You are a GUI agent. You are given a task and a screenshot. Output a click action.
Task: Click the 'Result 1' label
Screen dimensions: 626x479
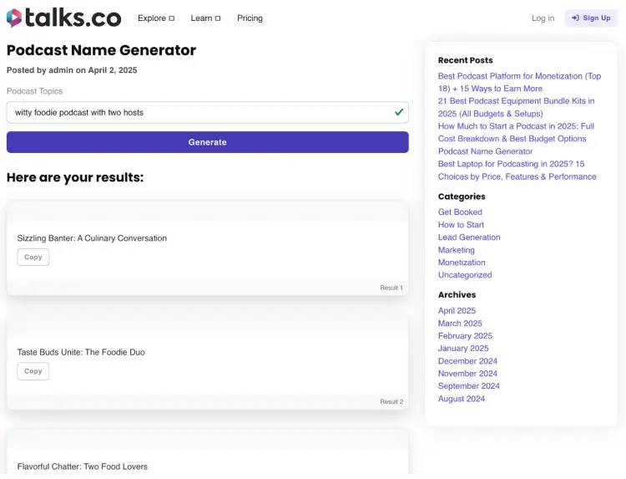click(x=391, y=288)
